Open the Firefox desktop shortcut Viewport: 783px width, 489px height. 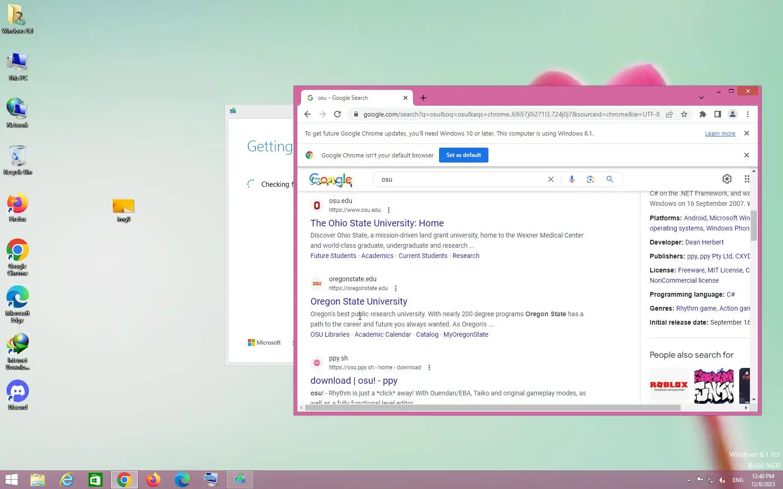(17, 207)
